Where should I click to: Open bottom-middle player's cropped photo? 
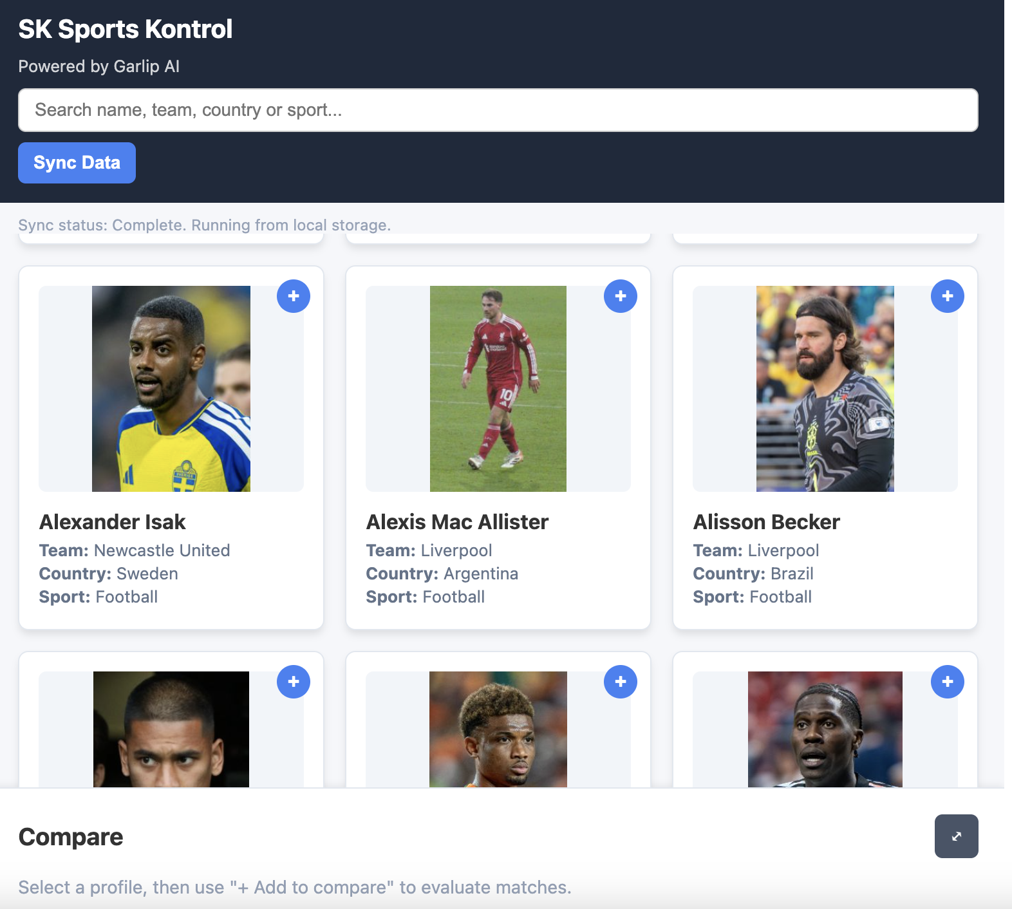498,729
